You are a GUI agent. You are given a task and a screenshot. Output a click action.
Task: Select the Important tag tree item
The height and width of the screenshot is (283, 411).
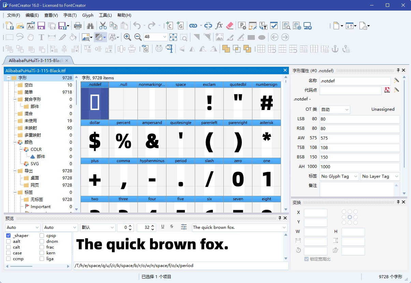41,207
